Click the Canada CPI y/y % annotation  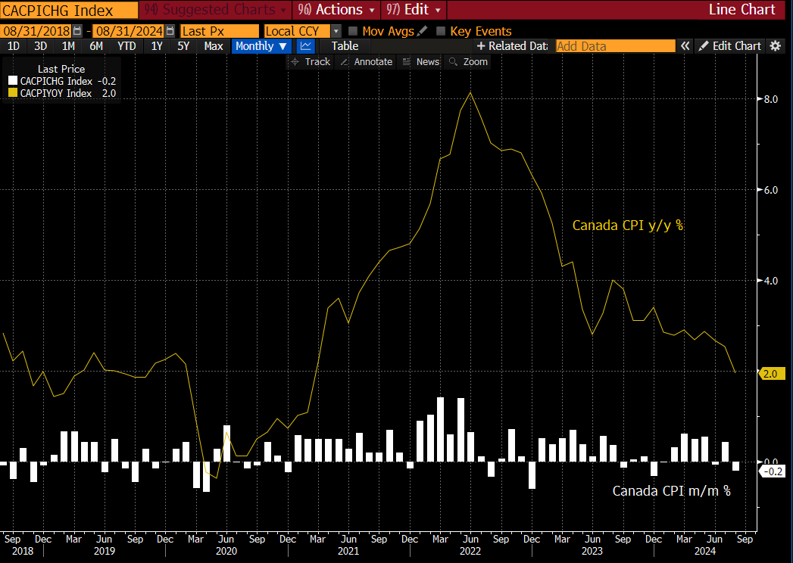click(x=628, y=225)
